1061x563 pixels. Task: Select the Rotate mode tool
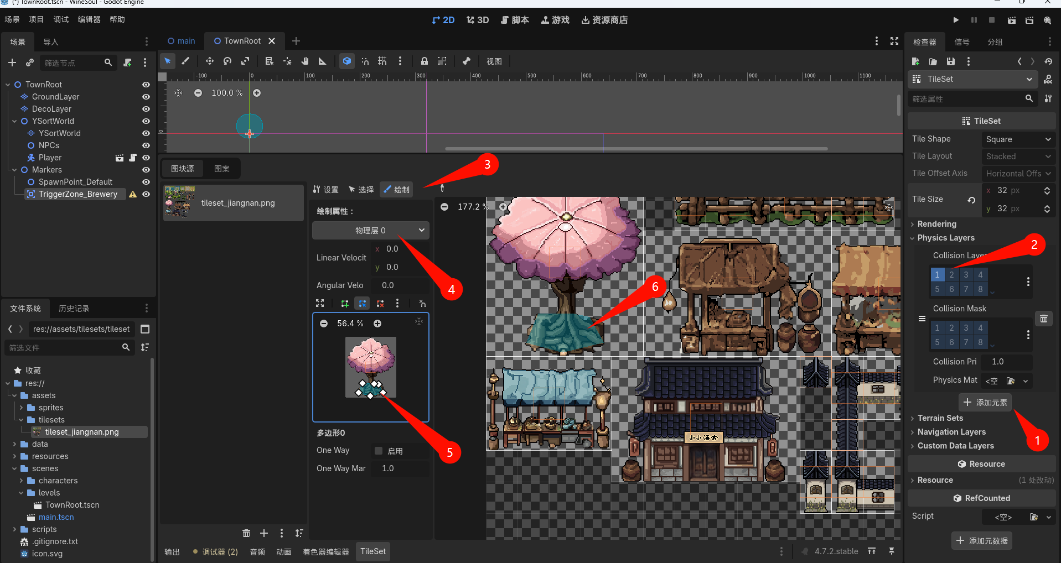pyautogui.click(x=227, y=61)
